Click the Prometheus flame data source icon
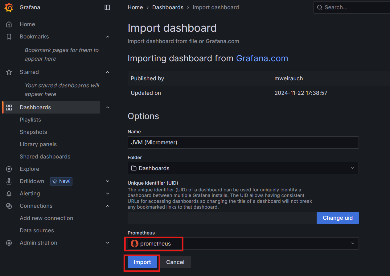The image size is (390, 276). [x=134, y=244]
